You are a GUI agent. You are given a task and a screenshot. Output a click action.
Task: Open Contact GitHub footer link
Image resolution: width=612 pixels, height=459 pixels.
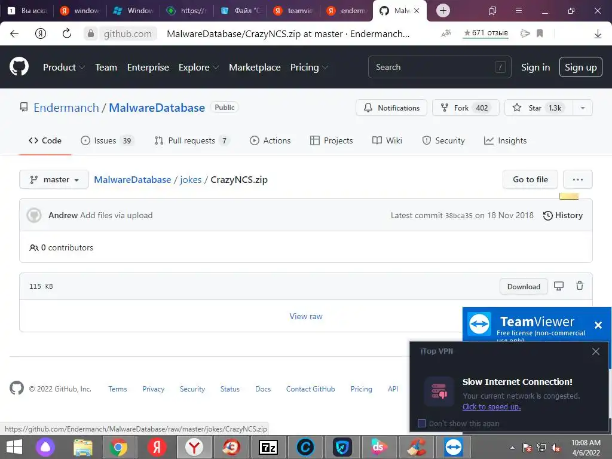[x=310, y=388]
